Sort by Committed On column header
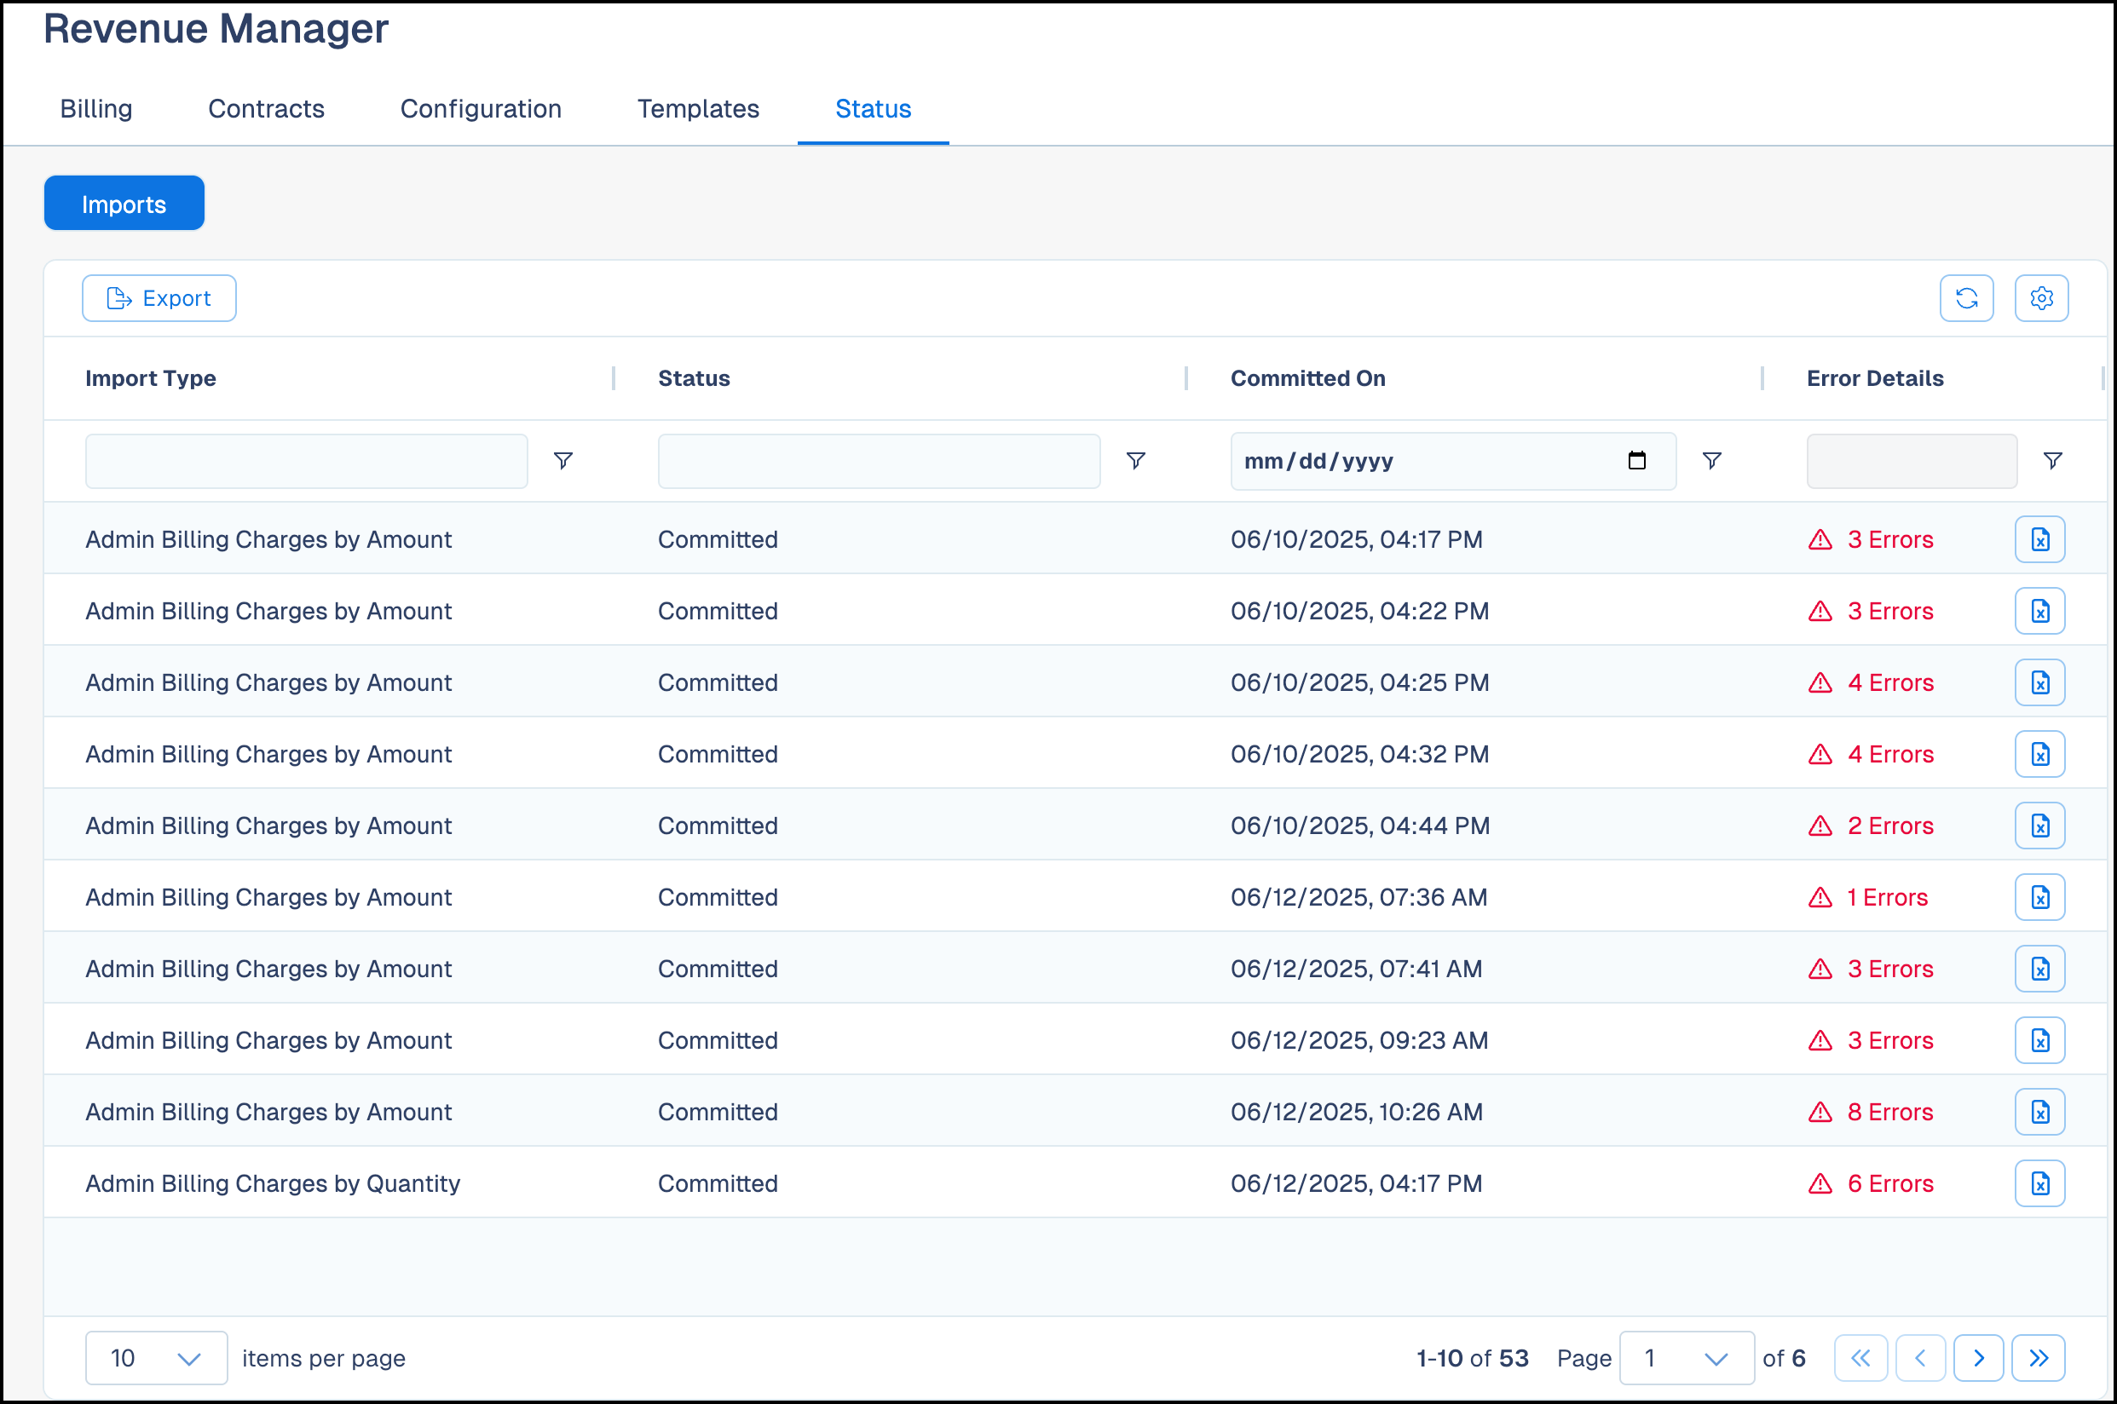Viewport: 2117px width, 1404px height. click(1307, 378)
